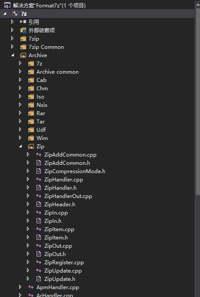This screenshot has height=297, width=200.
Task: Click the 引用 references icon
Action: click(23, 22)
